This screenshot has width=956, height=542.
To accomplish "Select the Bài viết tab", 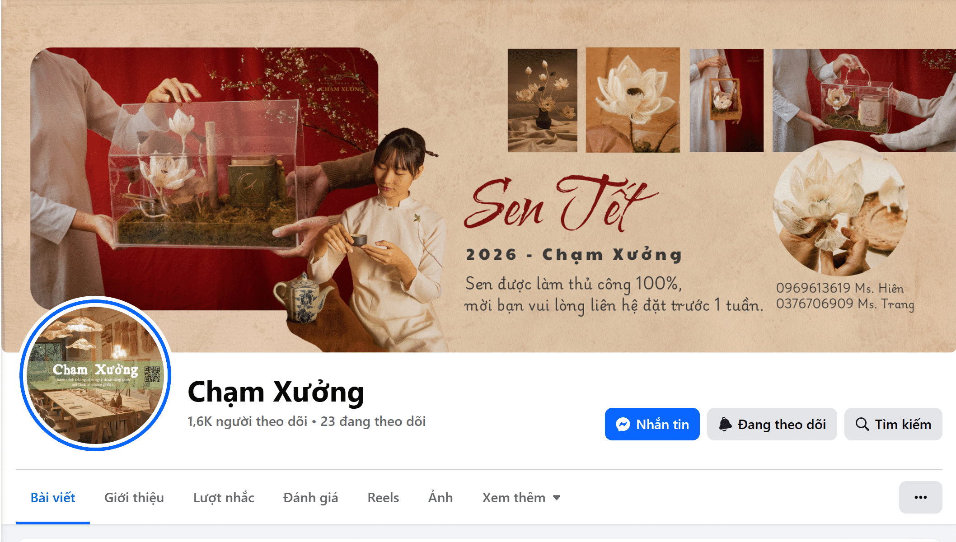I will (x=53, y=498).
